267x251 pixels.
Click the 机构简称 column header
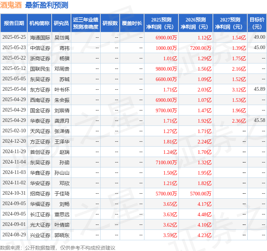[39, 23]
